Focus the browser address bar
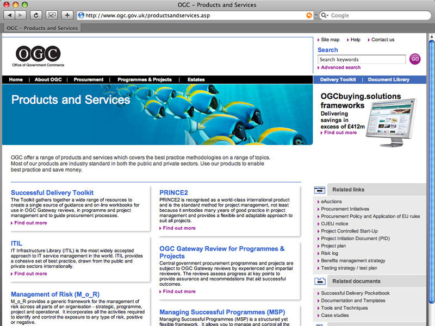This screenshot has height=326, width=435. [195, 16]
